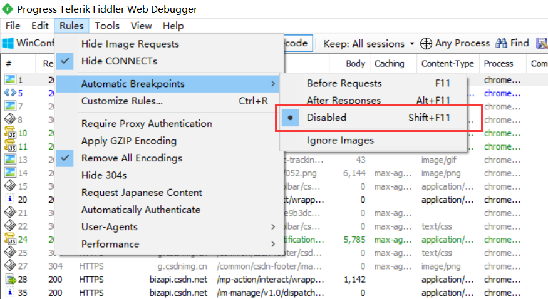Select the image icon of session 7

click(x=10, y=106)
